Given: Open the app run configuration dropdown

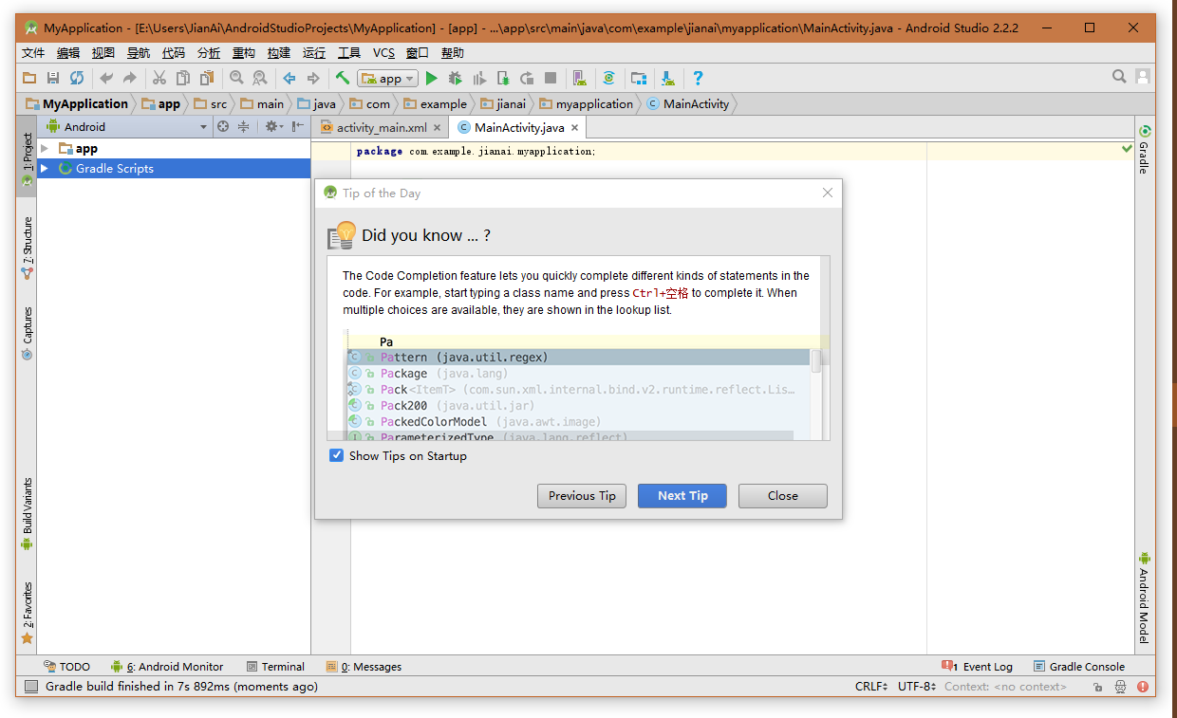Looking at the screenshot, I should tap(387, 79).
